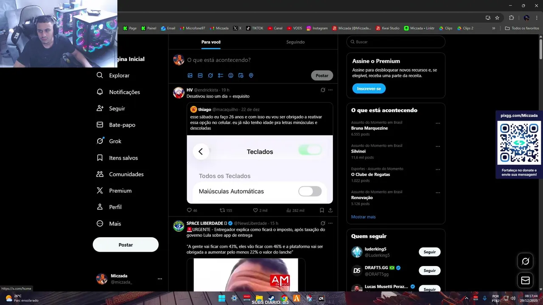Click the location pin icon in composer
Image resolution: width=543 pixels, height=305 pixels.
[x=251, y=75]
